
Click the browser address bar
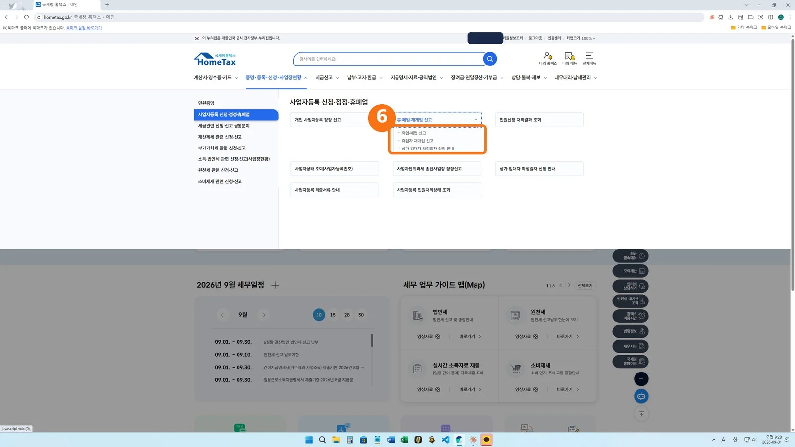tap(370, 17)
